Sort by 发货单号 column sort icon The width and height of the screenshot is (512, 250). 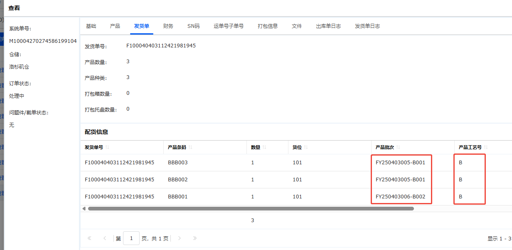(x=108, y=147)
